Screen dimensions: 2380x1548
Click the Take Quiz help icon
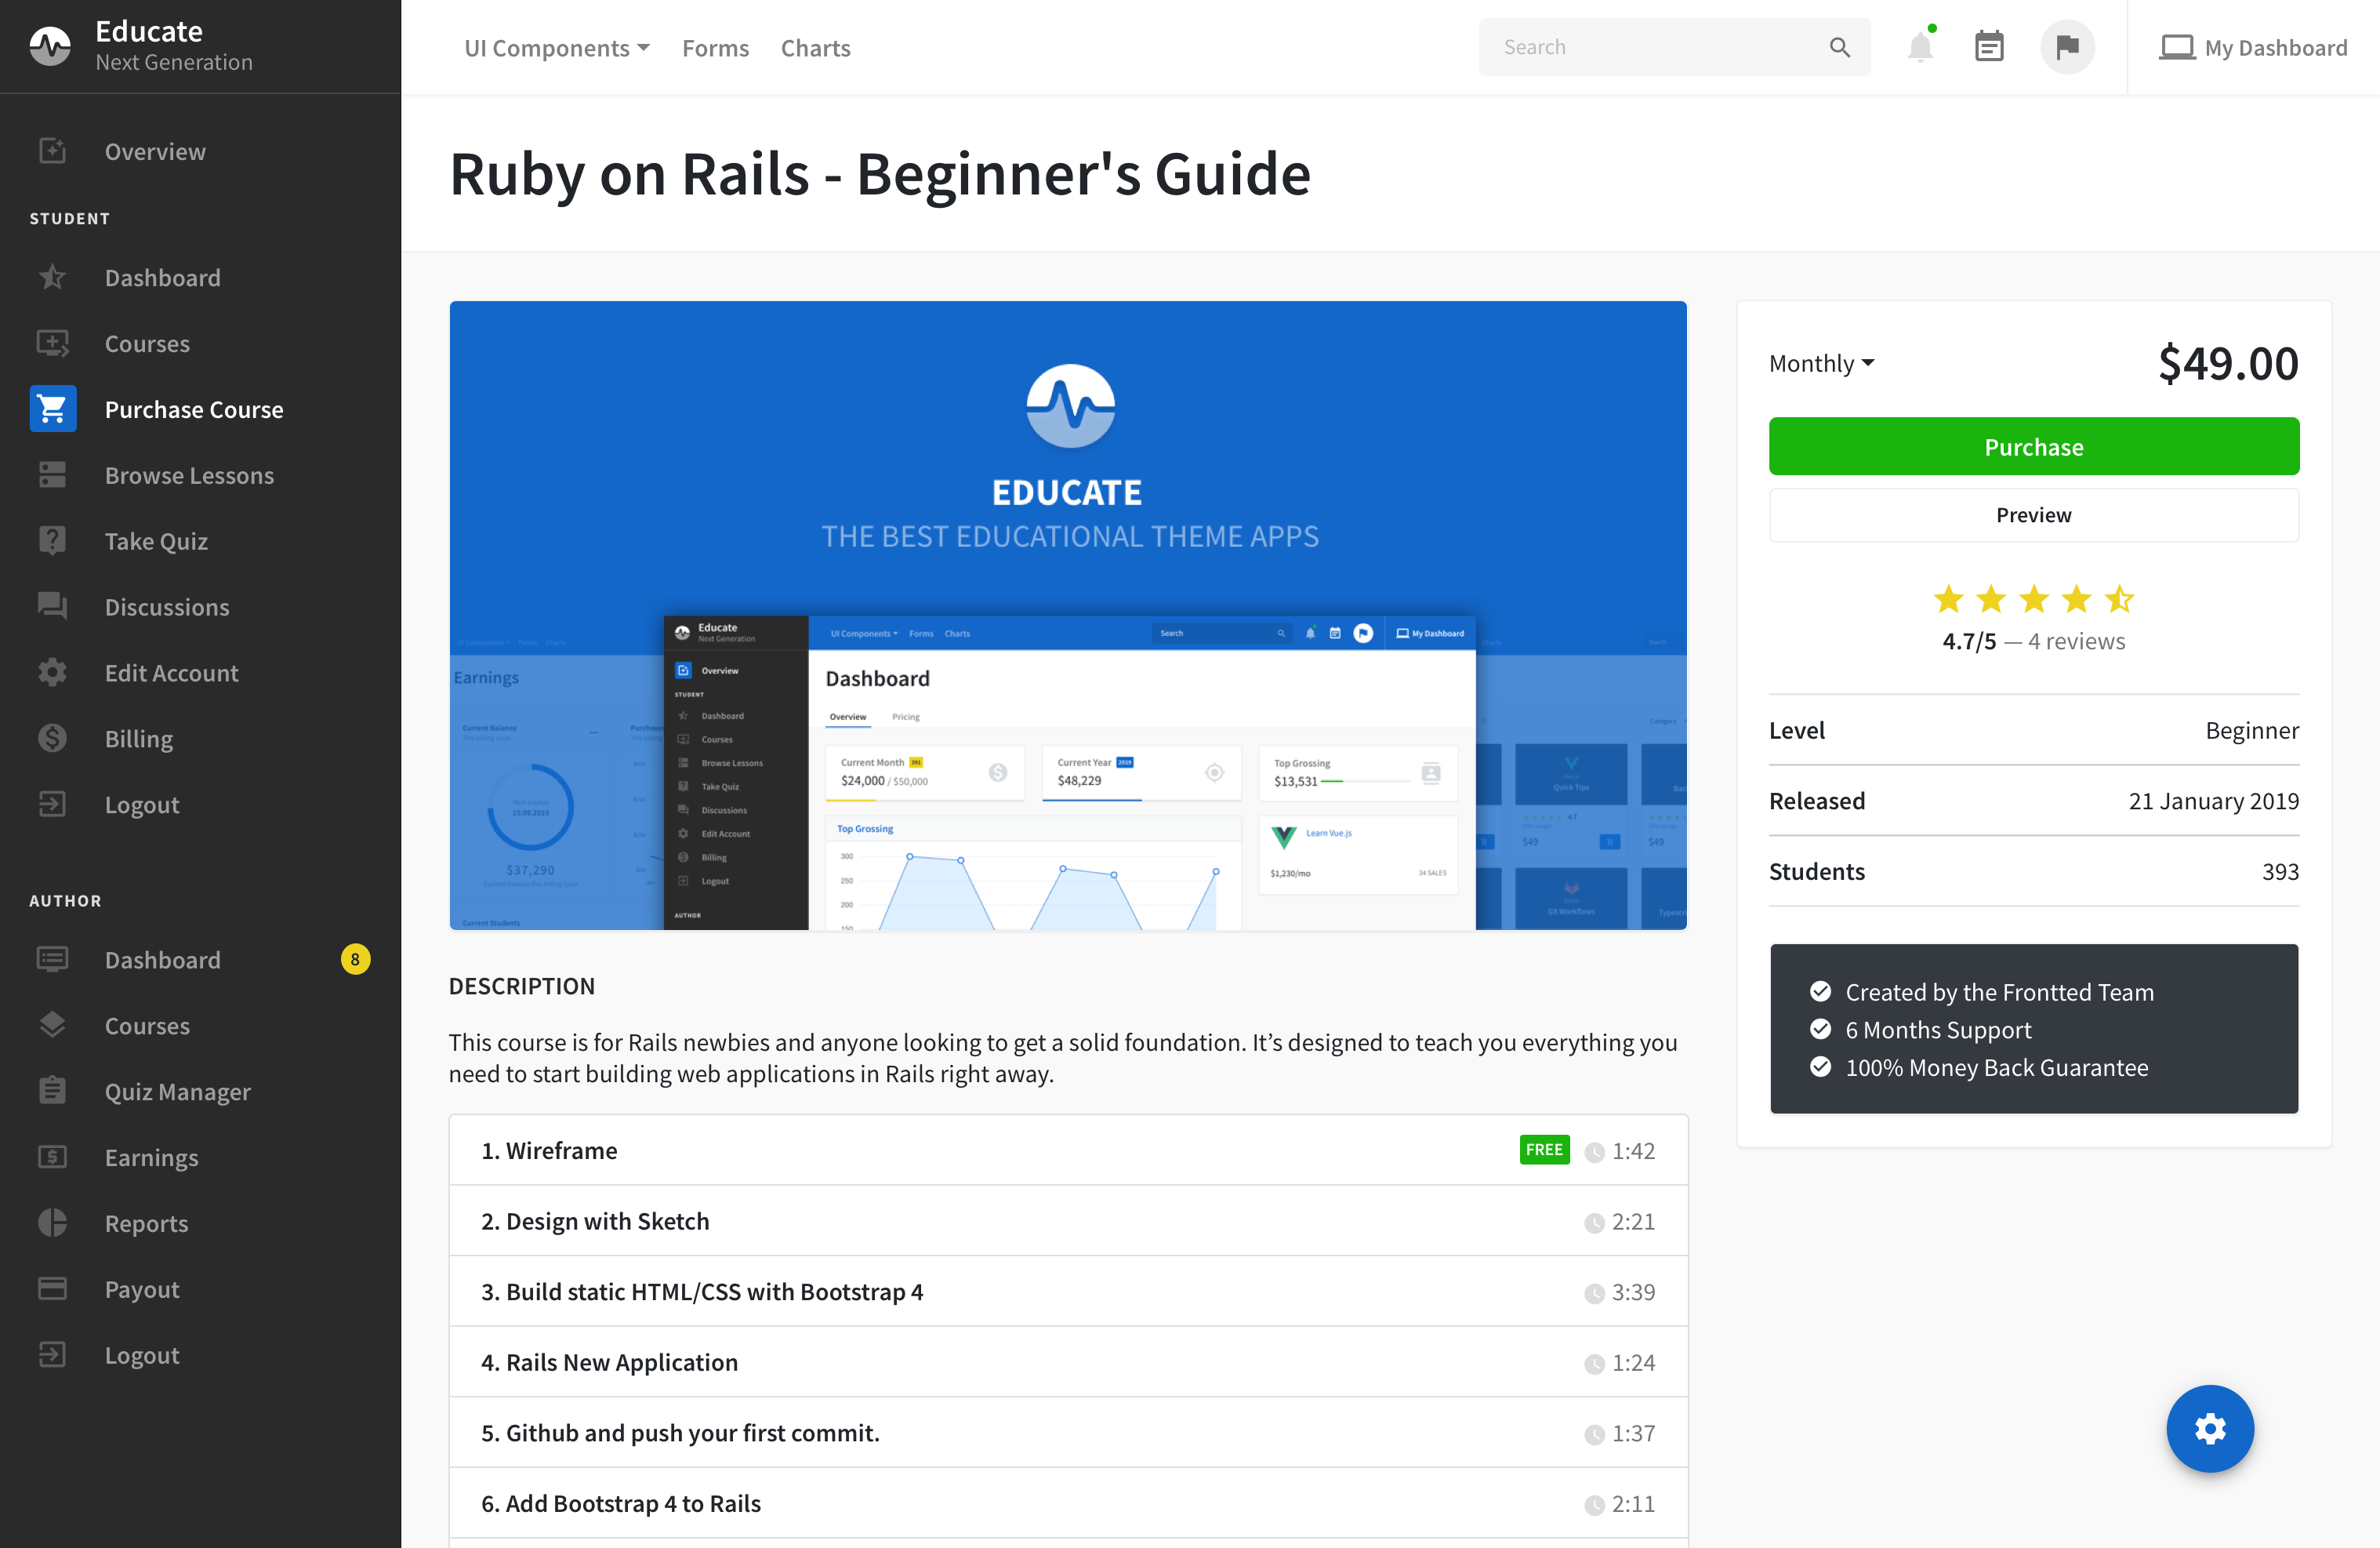pyautogui.click(x=53, y=540)
